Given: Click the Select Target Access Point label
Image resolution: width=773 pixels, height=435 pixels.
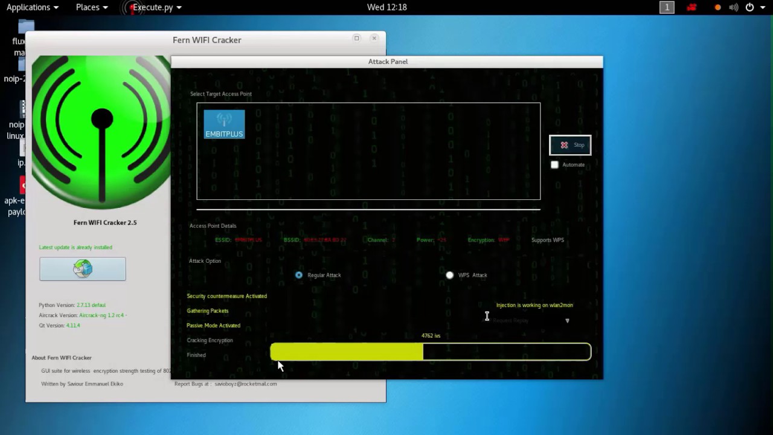Looking at the screenshot, I should tap(221, 94).
